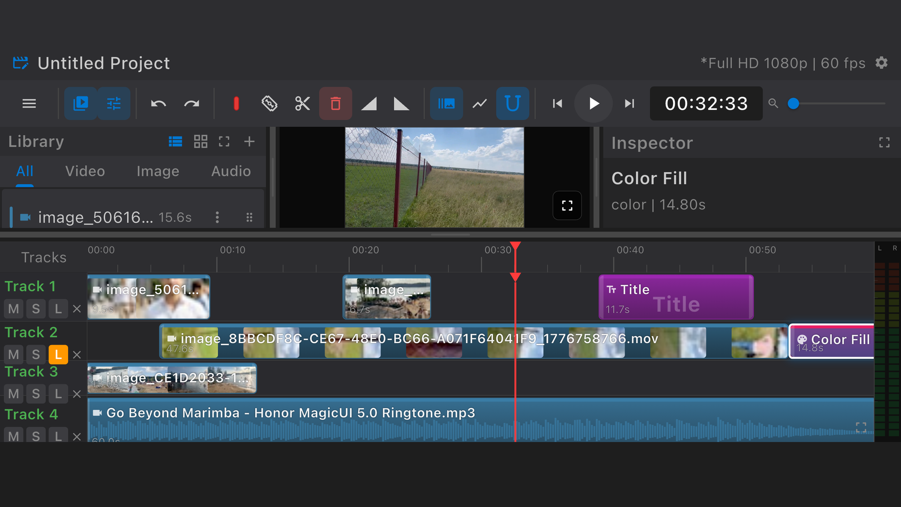Add media with the Library plus button
Image resolution: width=901 pixels, height=507 pixels.
249,141
